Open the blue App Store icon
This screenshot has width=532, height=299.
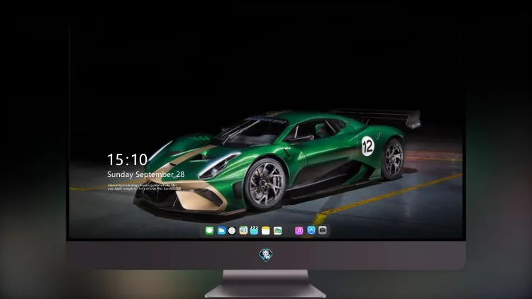tap(311, 230)
